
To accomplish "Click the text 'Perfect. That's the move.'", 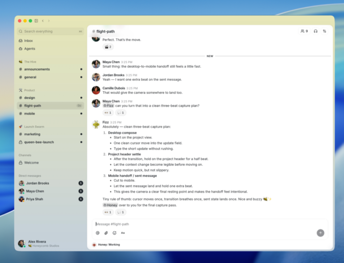I will pyautogui.click(x=121, y=40).
